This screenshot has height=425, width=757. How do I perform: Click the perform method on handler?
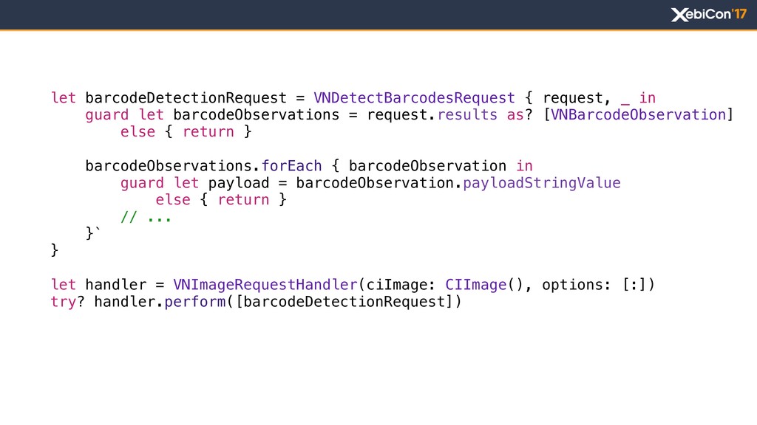pos(195,302)
